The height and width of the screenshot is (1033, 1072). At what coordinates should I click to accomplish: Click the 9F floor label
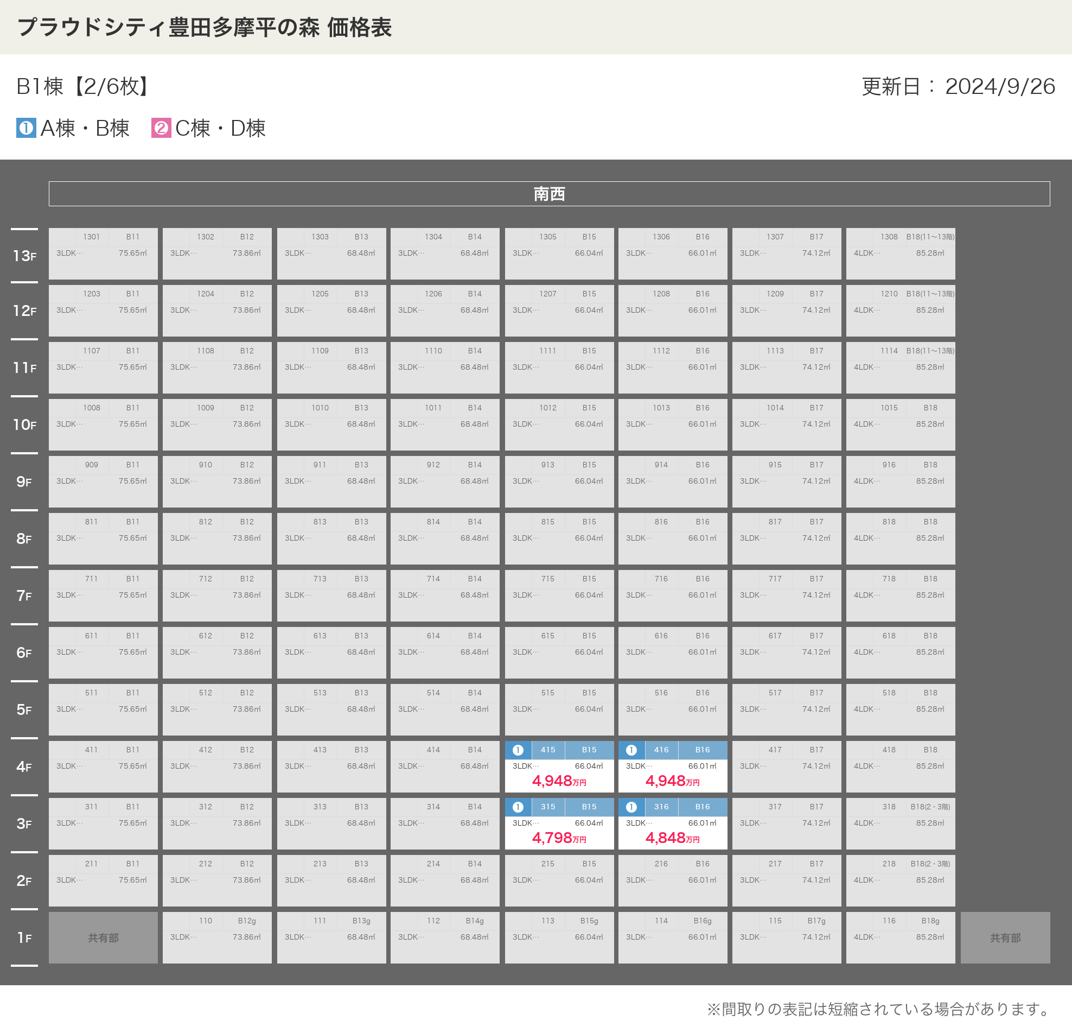(x=24, y=481)
